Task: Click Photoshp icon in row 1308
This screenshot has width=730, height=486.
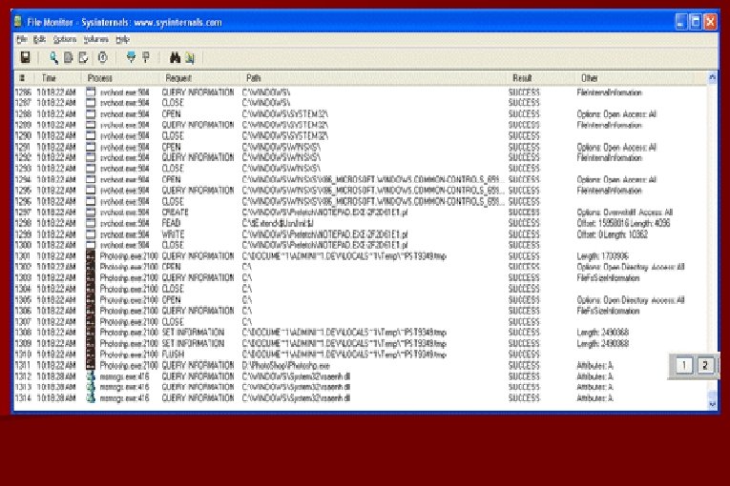Action: coord(91,333)
